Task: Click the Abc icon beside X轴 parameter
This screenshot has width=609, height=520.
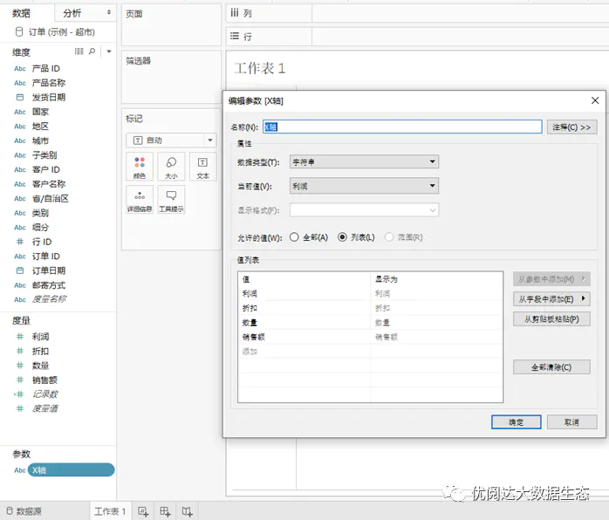Action: click(x=20, y=470)
